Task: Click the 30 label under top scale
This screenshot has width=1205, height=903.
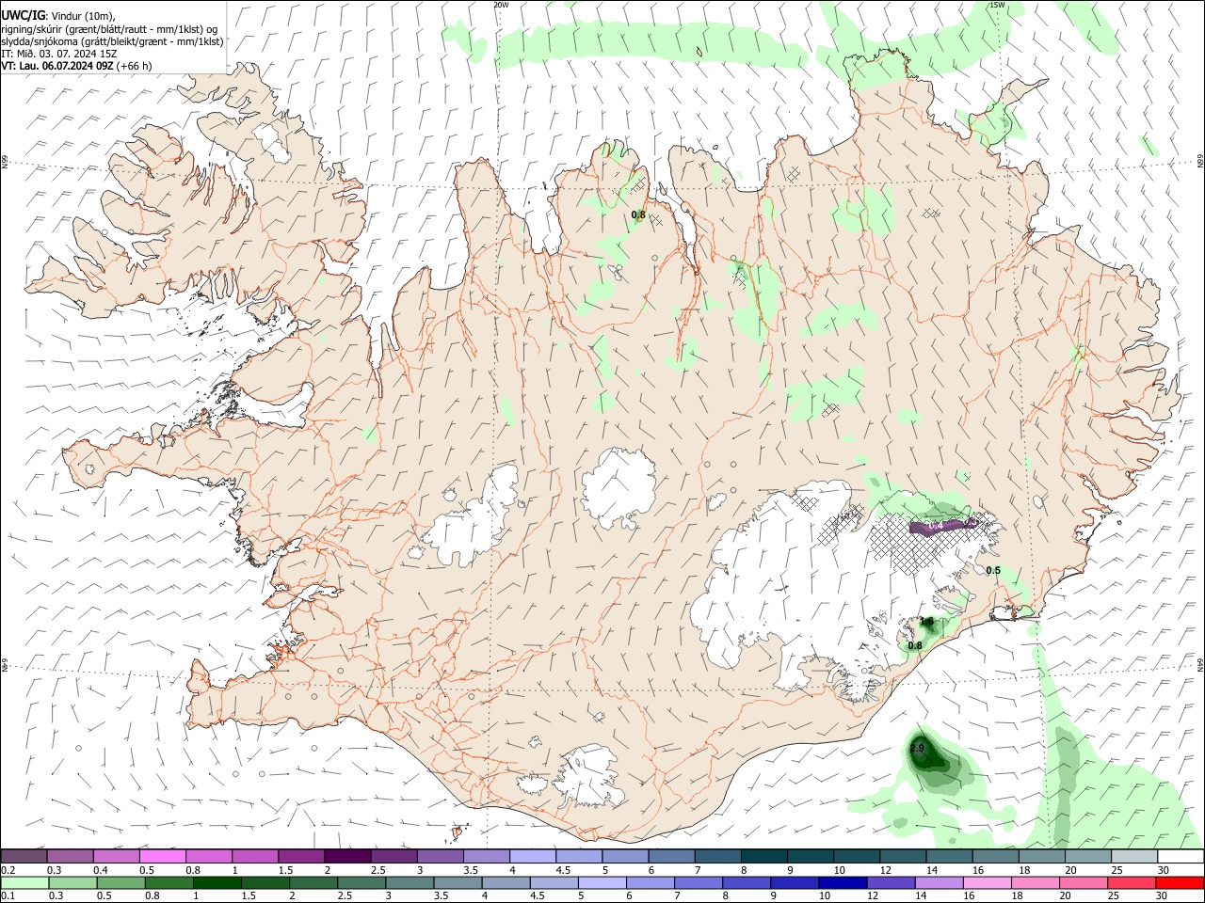Action: click(x=1164, y=870)
